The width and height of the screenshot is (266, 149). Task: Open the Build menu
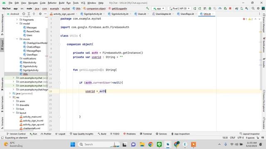[x=62, y=3]
